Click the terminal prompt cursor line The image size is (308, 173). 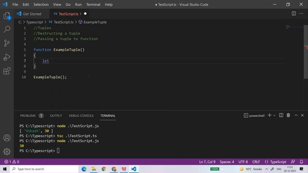pos(39,150)
